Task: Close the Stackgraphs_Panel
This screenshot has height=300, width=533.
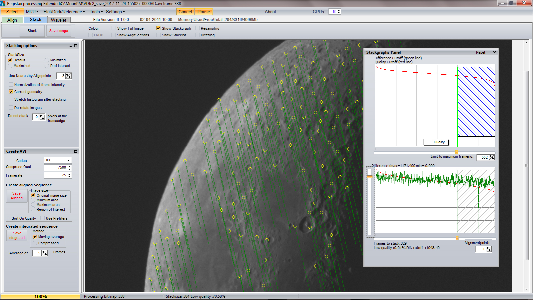Action: [495, 52]
